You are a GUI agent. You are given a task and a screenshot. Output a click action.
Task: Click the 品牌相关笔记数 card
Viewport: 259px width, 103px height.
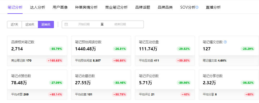pos(37,51)
